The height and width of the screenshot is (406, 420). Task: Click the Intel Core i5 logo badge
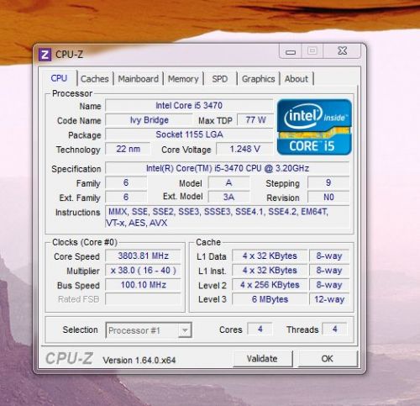pyautogui.click(x=314, y=127)
